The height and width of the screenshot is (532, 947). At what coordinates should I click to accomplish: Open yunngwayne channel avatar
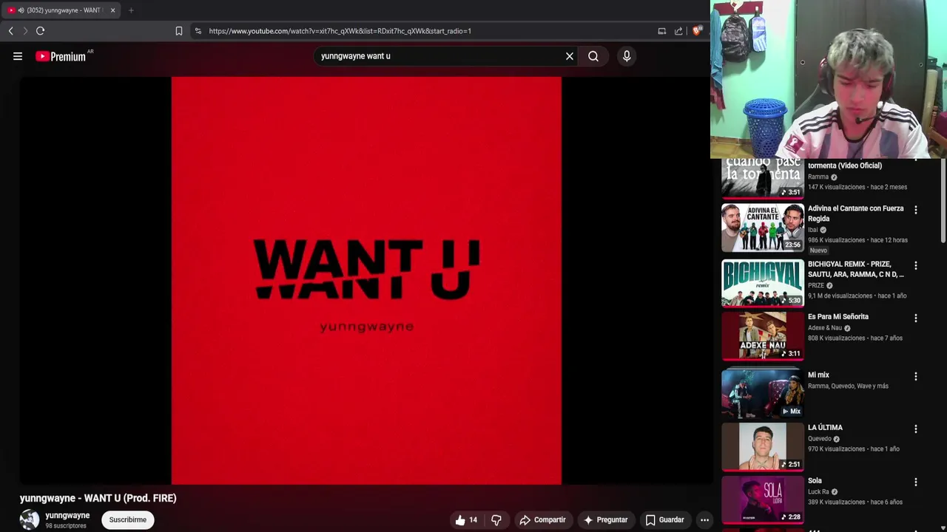[30, 519]
